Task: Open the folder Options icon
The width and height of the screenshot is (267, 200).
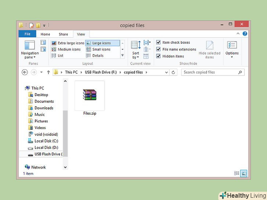Action: click(x=232, y=49)
